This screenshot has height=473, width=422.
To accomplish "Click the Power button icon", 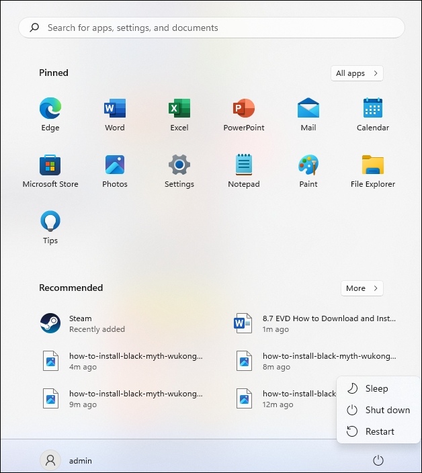I will tap(378, 460).
